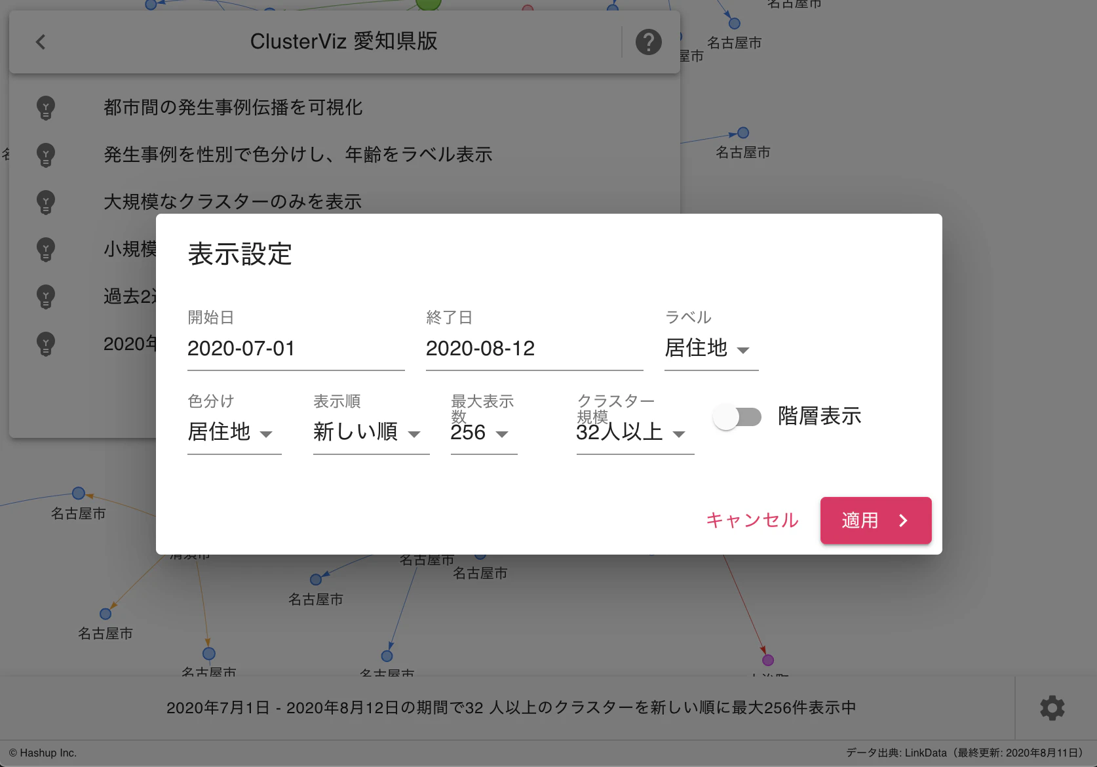
Task: Select 大規模なクラスターのみを表示 list item
Action: [x=344, y=202]
